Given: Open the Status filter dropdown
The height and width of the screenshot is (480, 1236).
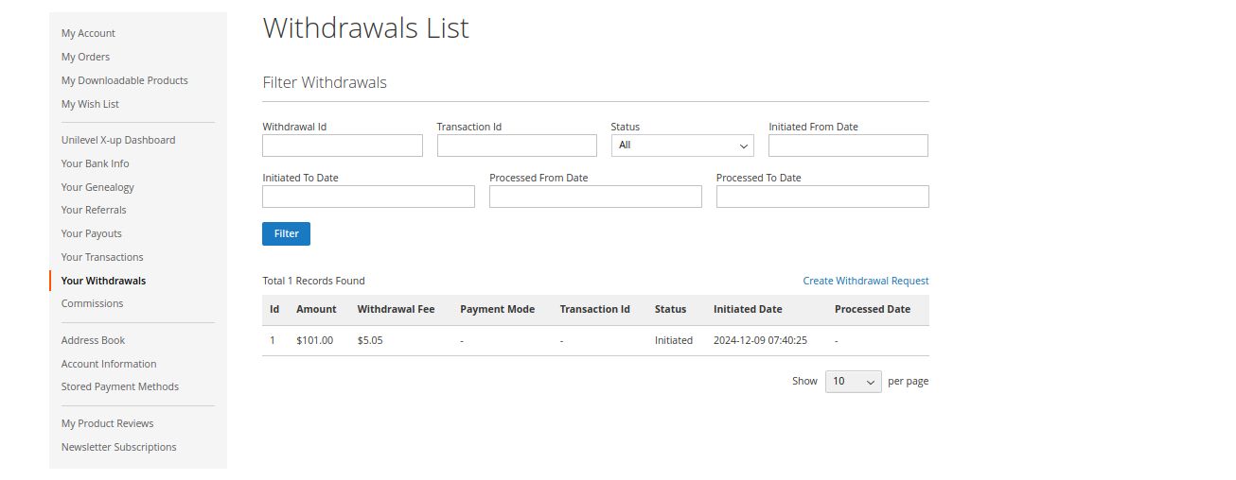Looking at the screenshot, I should [x=682, y=146].
